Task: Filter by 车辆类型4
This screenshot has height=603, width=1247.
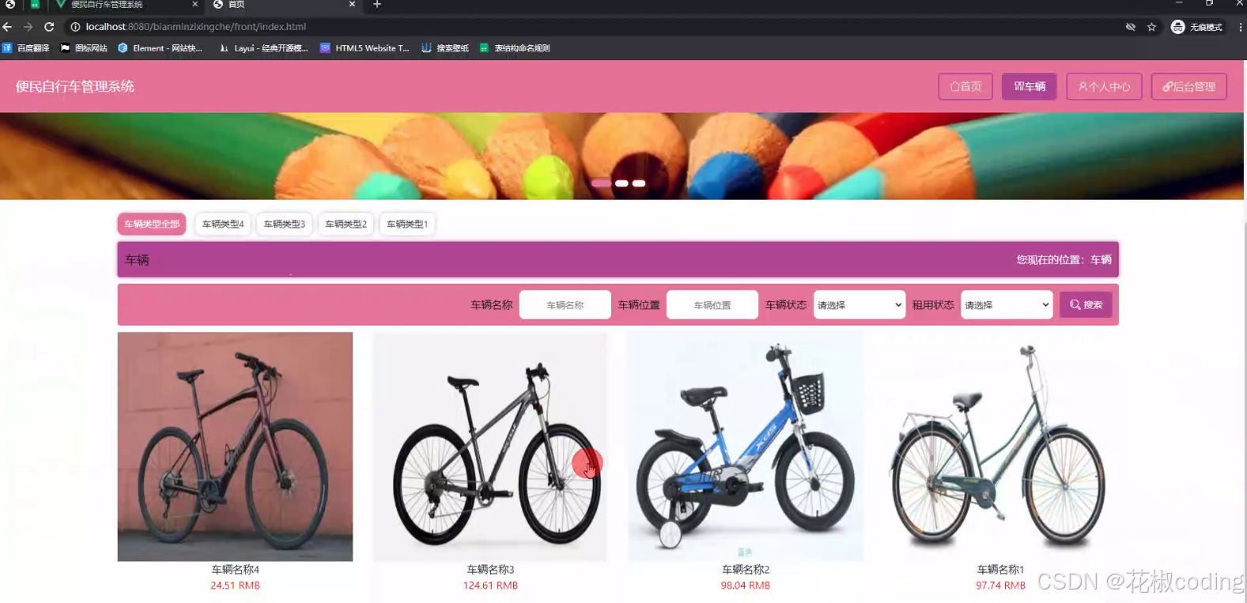Action: point(223,224)
